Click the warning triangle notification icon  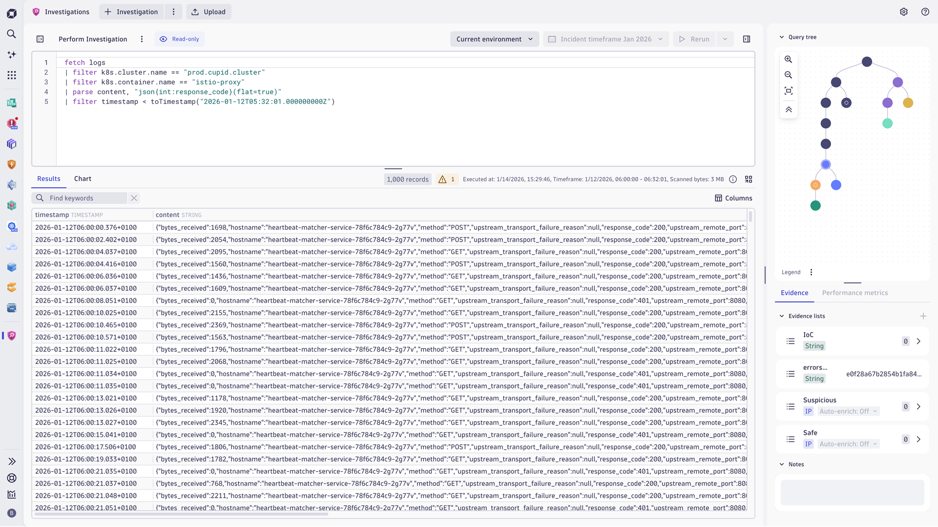coord(442,179)
